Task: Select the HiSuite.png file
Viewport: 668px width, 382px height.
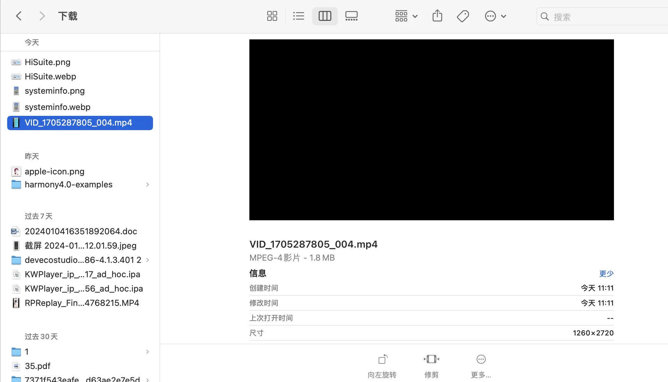Action: click(48, 62)
